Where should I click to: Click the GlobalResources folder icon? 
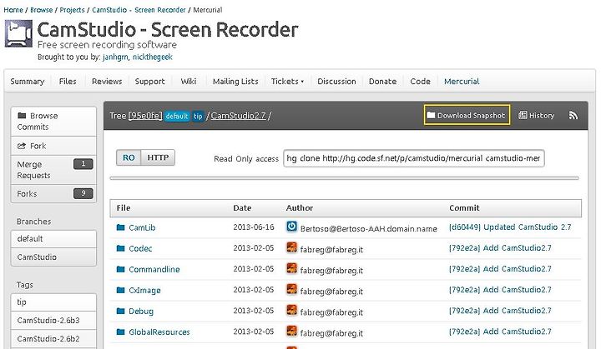(121, 332)
